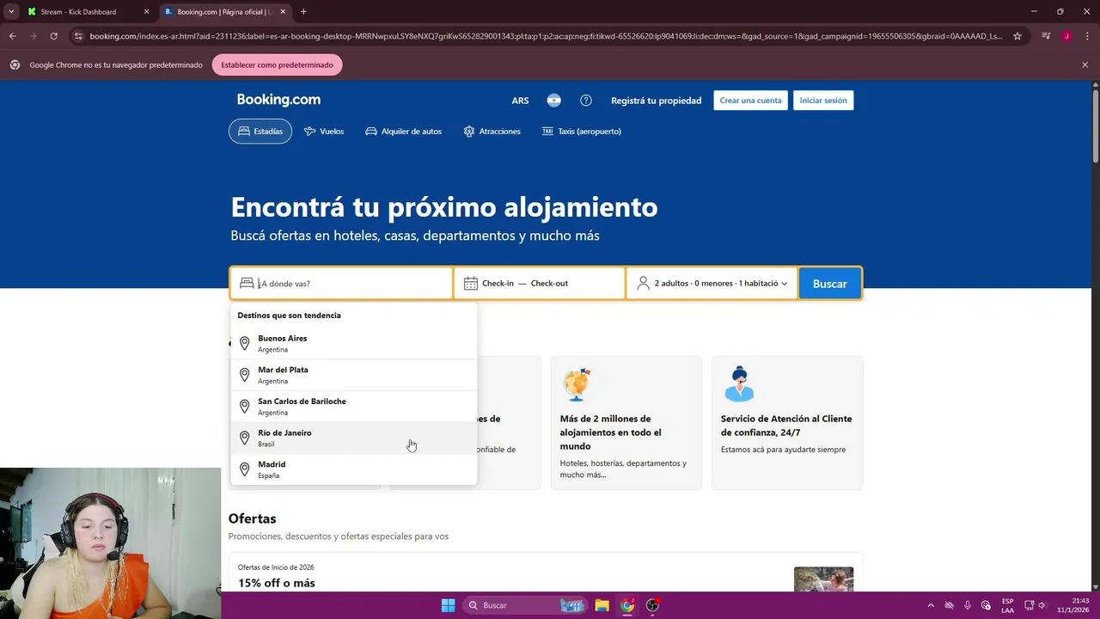The image size is (1100, 619).
Task: Choose Buenos Aires from trending destinations
Action: click(x=353, y=343)
